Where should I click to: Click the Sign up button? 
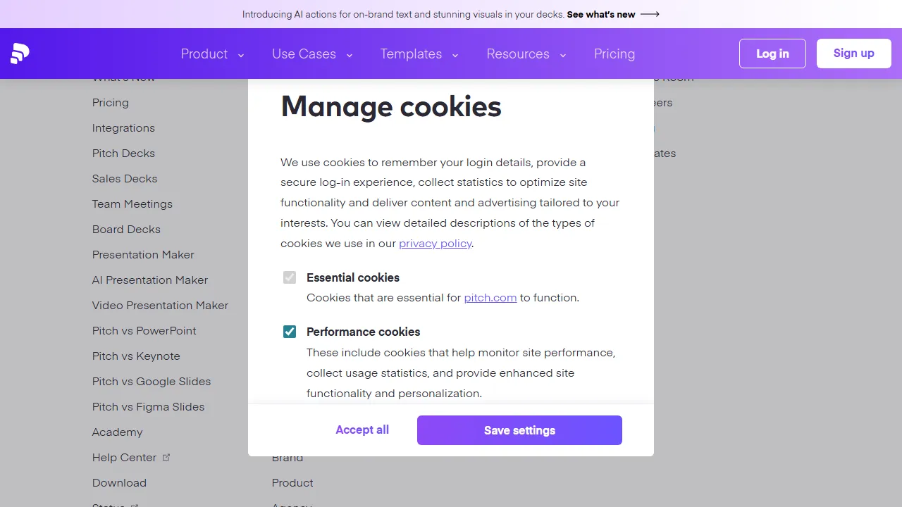pos(853,53)
